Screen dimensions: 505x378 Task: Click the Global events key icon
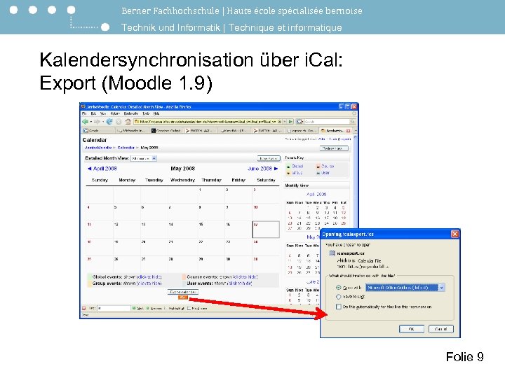pos(288,167)
